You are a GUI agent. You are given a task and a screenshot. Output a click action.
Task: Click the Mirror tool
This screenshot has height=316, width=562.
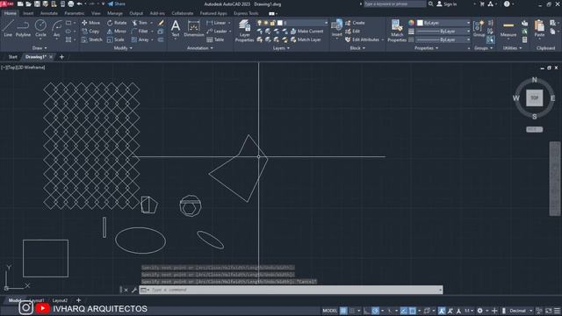[x=117, y=32]
